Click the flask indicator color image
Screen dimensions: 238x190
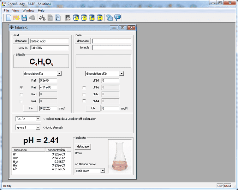[x=119, y=156]
